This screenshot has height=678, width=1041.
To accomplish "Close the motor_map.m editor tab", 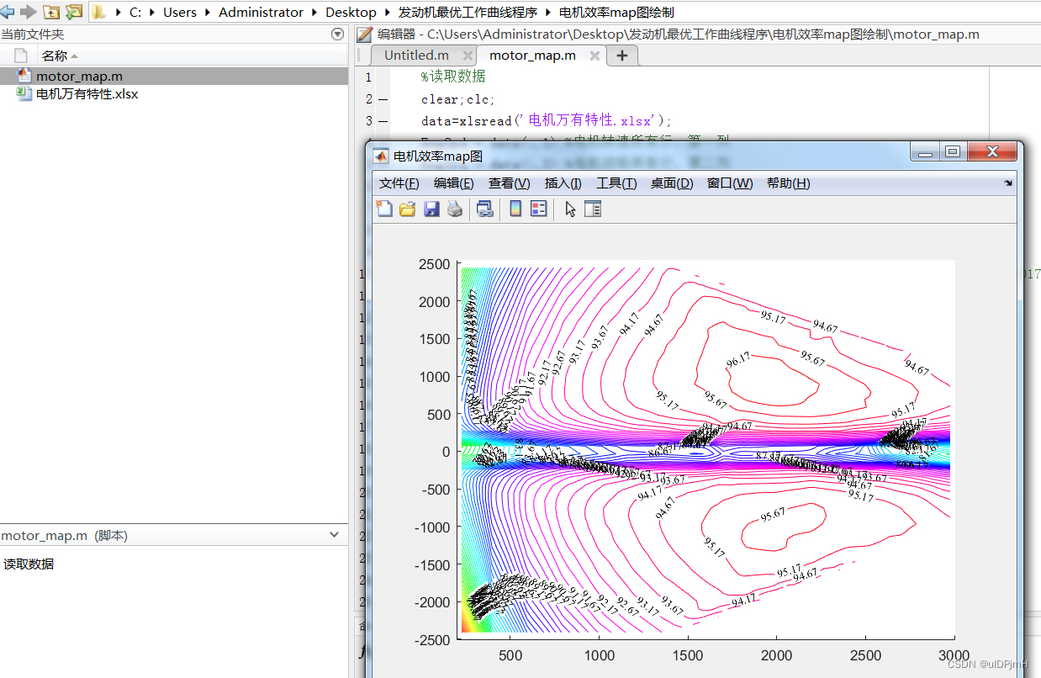I will click(594, 56).
